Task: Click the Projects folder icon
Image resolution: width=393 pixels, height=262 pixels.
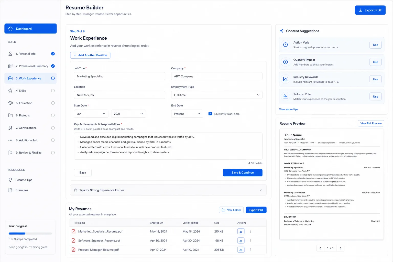Action: pos(10,115)
